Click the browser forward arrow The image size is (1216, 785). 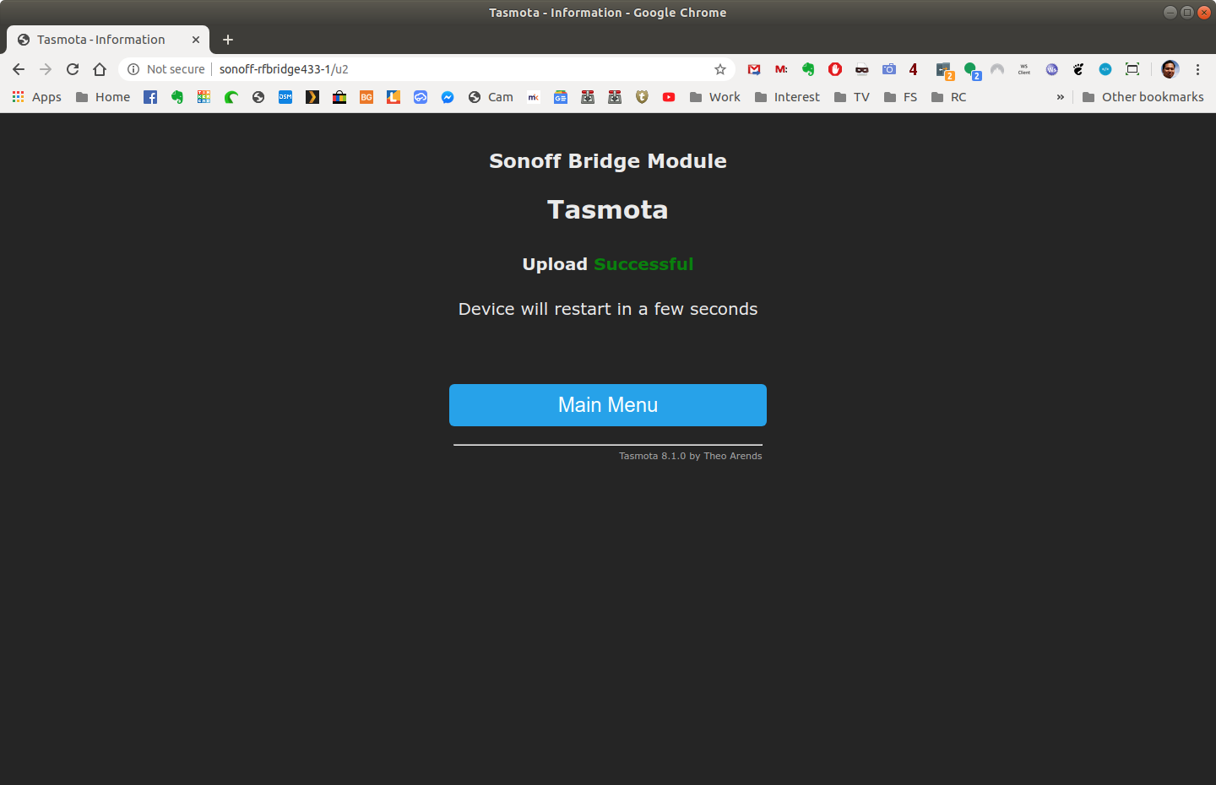[46, 69]
